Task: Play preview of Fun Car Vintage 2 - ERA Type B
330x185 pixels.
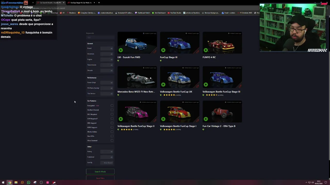Action: point(206,119)
